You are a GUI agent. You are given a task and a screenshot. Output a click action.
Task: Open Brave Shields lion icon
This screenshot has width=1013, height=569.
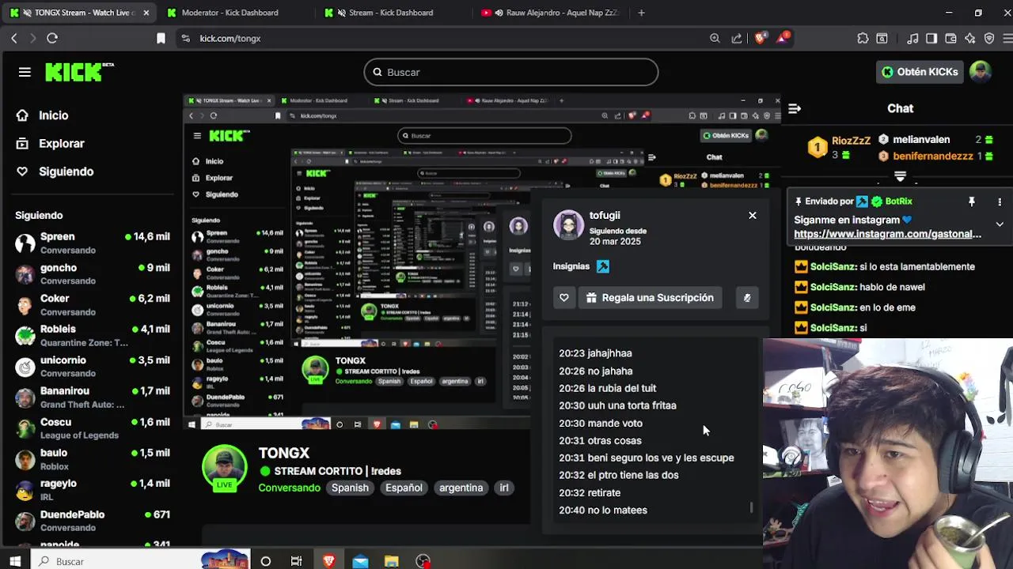click(761, 38)
